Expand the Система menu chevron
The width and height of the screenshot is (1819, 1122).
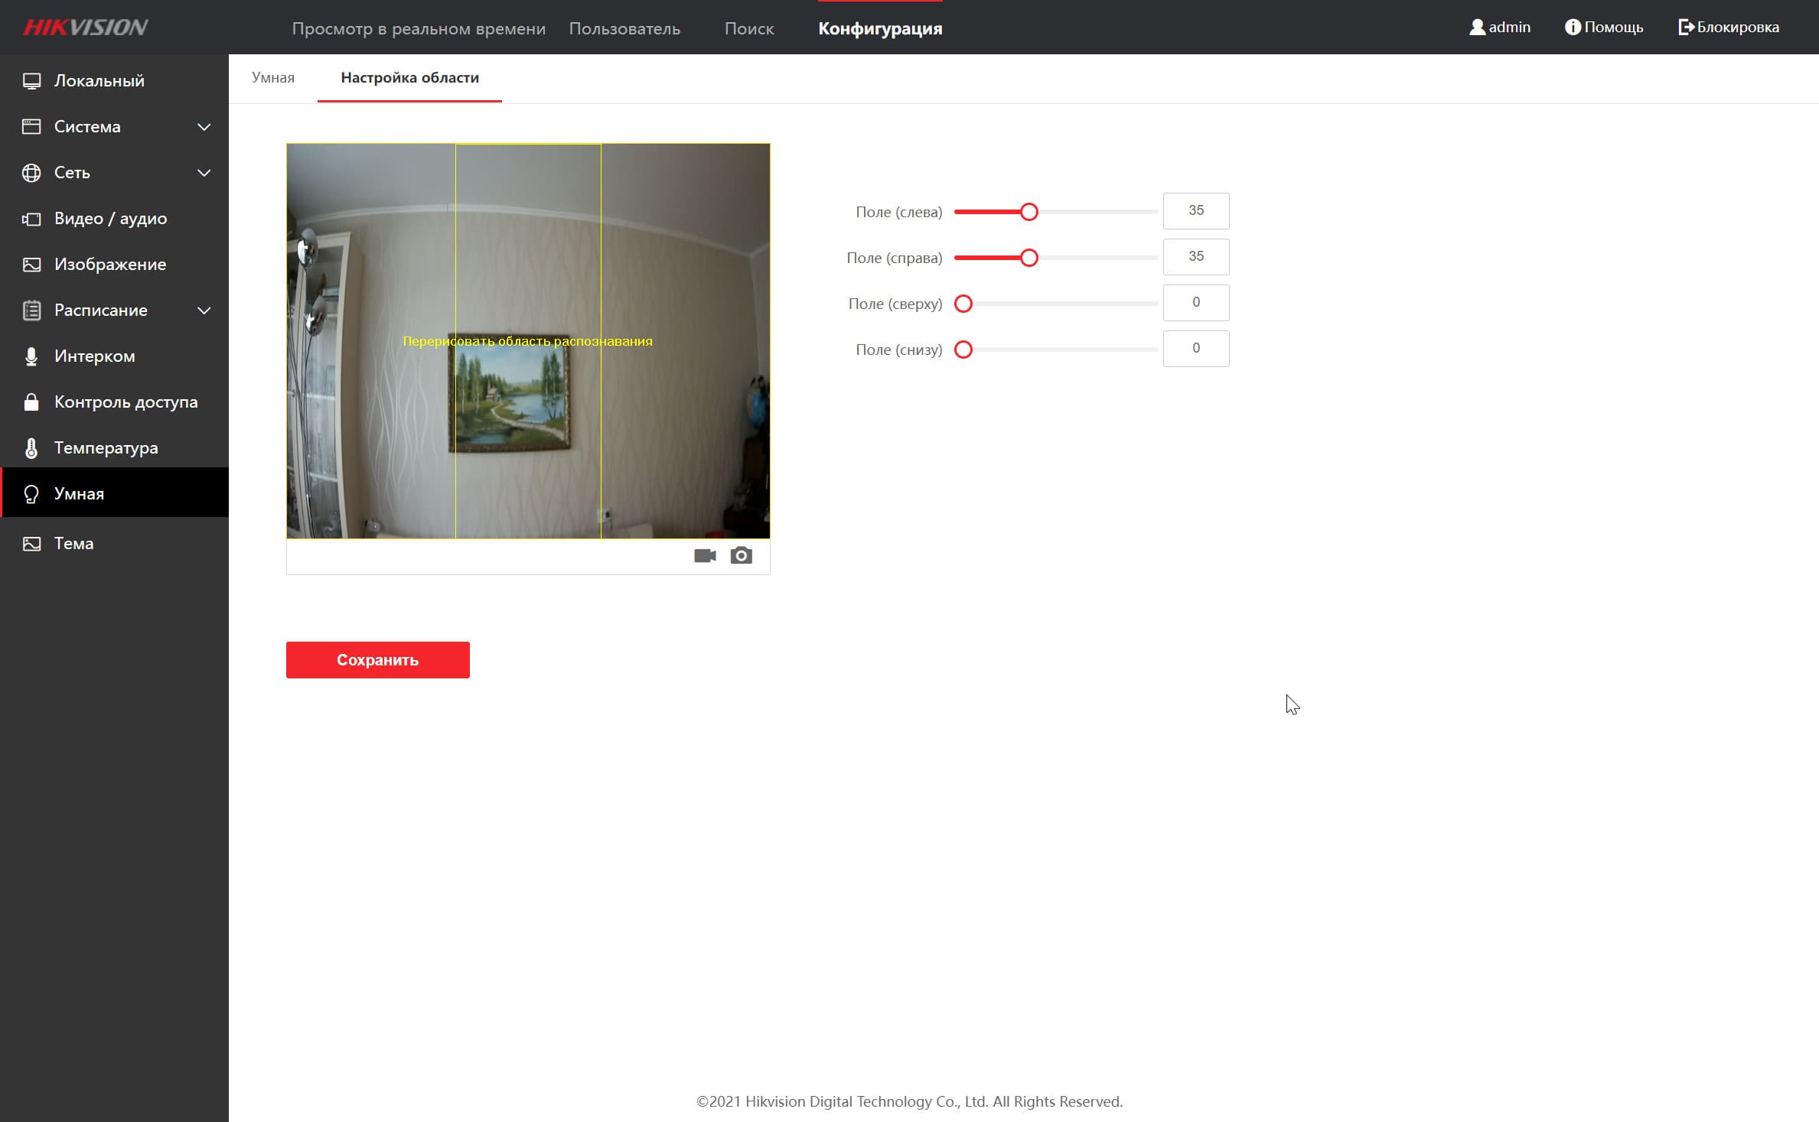pos(204,127)
